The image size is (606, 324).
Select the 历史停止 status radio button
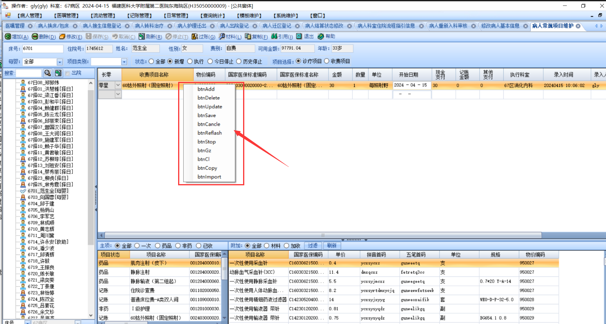pos(239,62)
